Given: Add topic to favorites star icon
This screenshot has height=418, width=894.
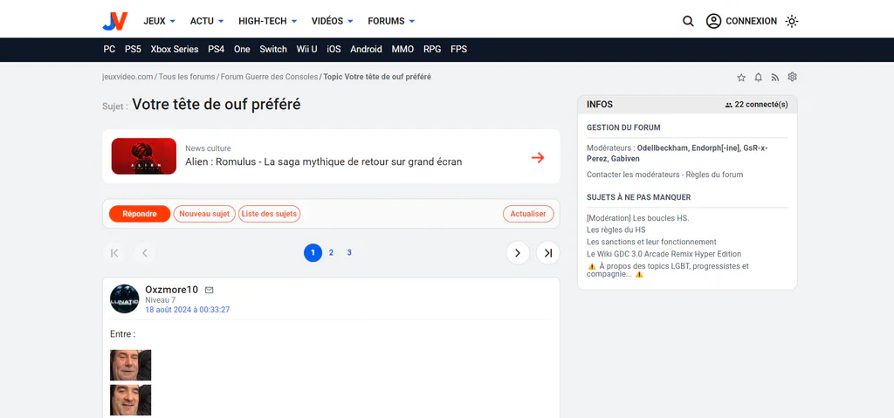Looking at the screenshot, I should 741,77.
